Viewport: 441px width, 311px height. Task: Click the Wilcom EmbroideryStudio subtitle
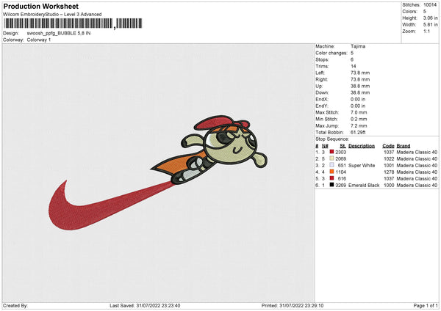pyautogui.click(x=52, y=15)
